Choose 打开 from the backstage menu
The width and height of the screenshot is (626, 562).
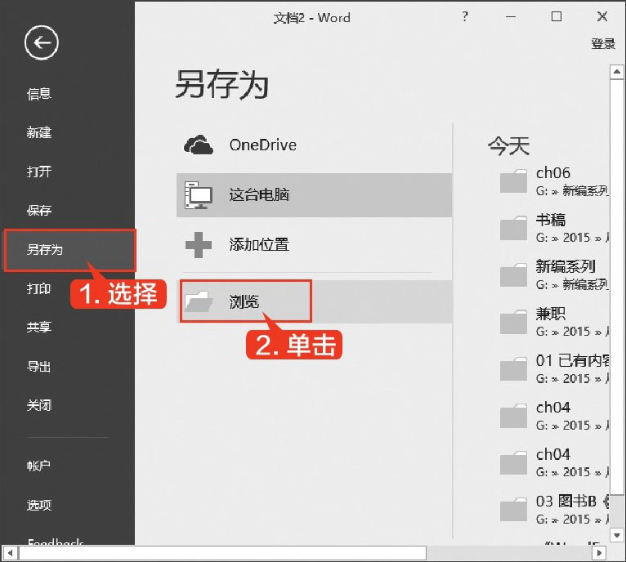click(39, 172)
